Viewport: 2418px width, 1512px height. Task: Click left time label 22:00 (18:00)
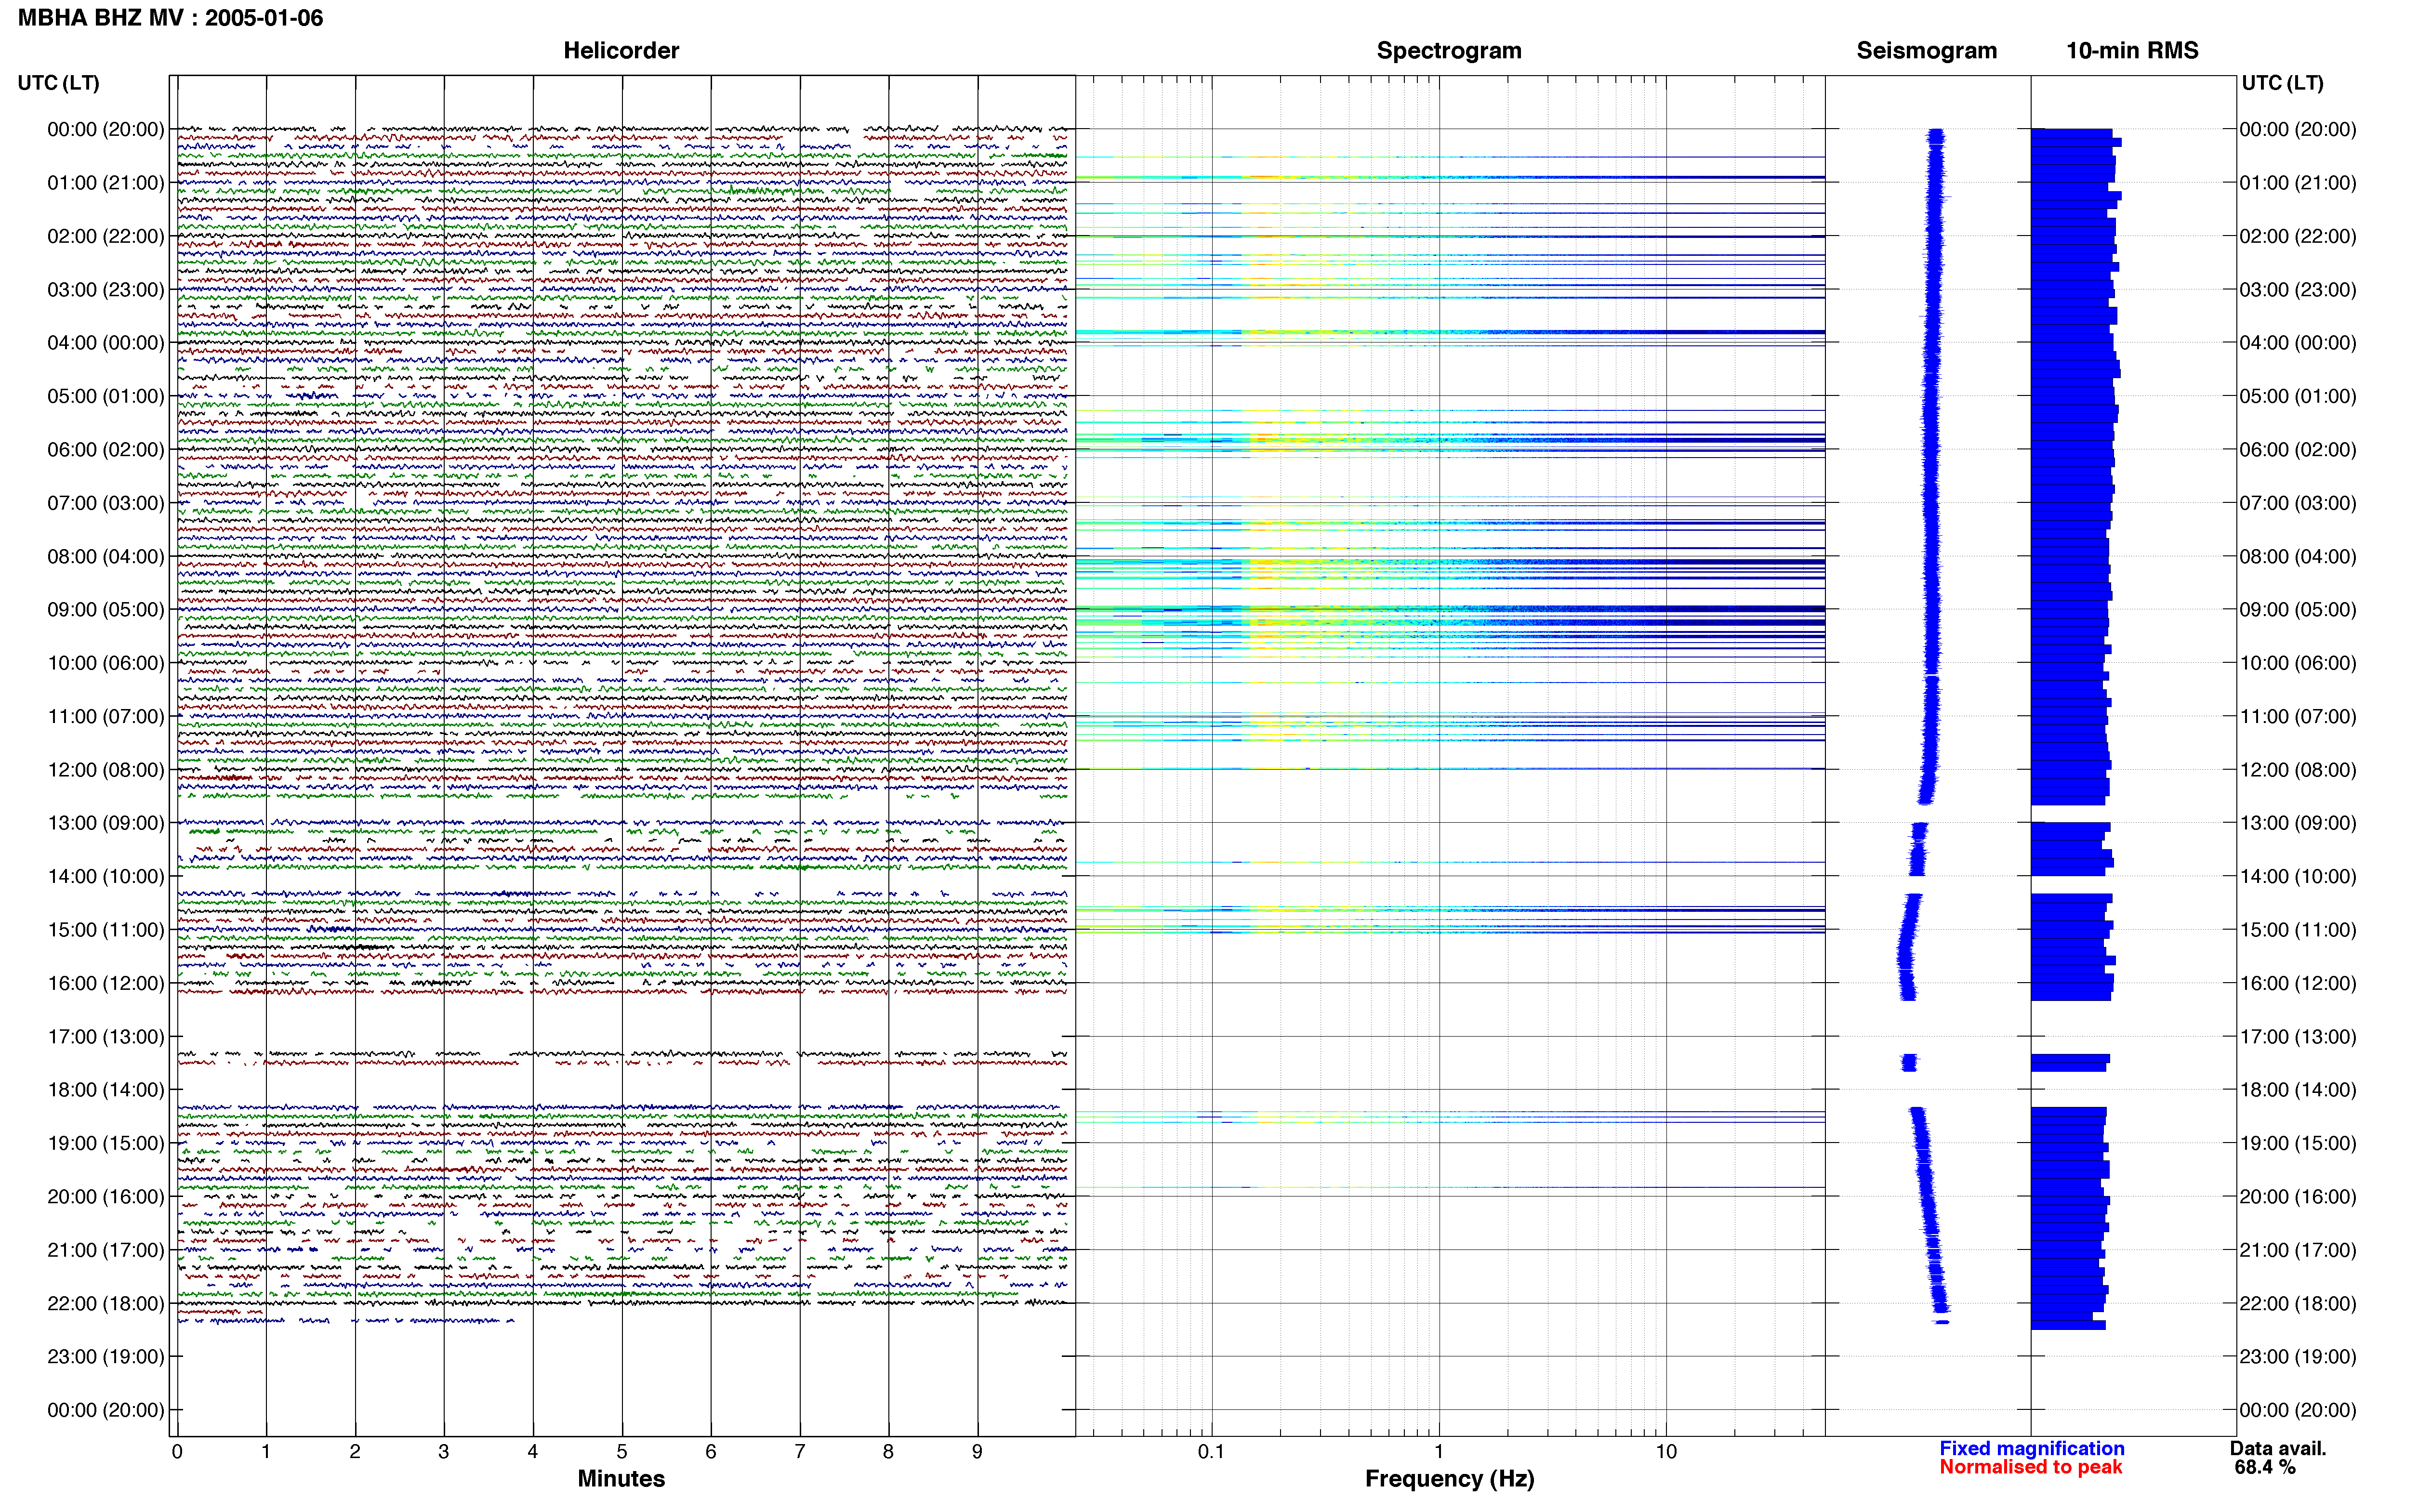pos(106,1304)
